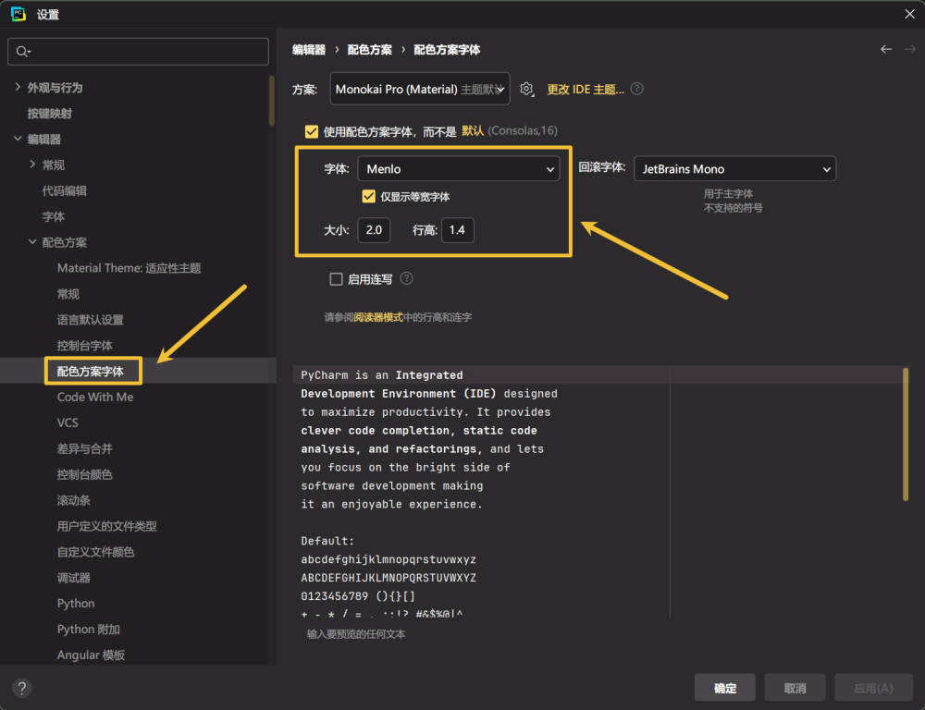Image resolution: width=925 pixels, height=710 pixels.
Task: Open the Menlo font dropdown
Action: pos(459,169)
